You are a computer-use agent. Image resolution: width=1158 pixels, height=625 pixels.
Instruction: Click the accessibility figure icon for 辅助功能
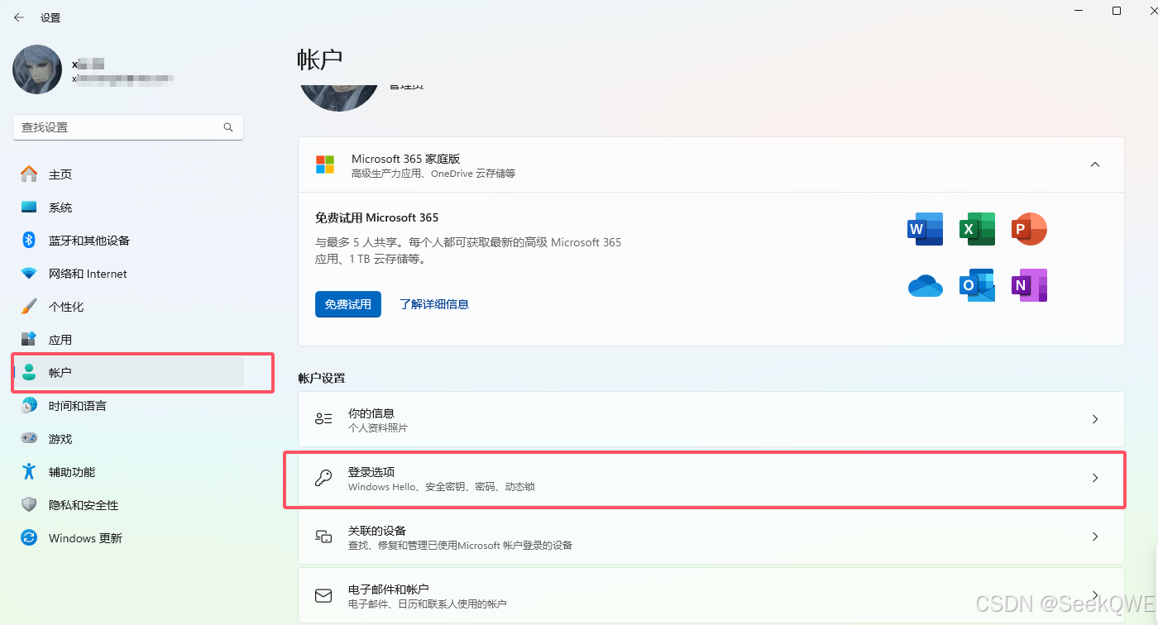29,471
